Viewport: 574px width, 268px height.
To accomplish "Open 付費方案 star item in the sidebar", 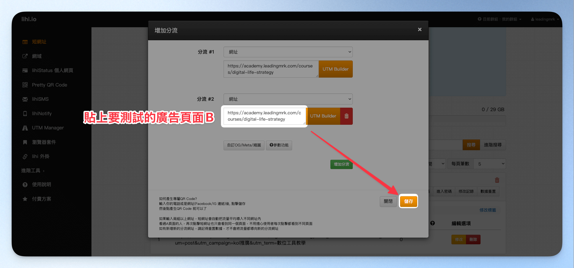I will (41, 199).
